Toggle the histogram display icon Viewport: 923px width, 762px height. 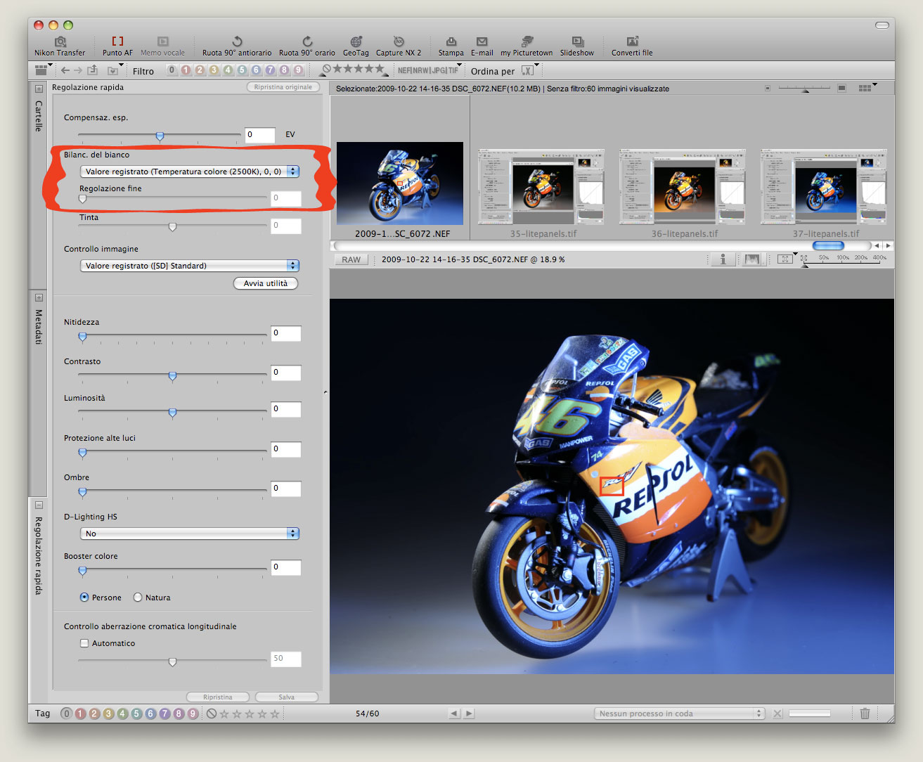(751, 259)
